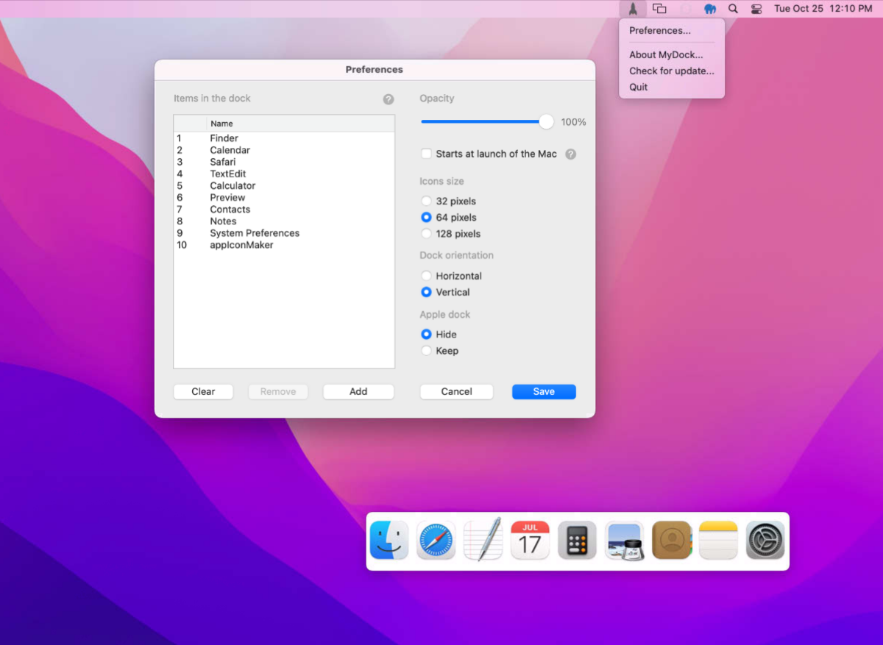Open Contacts icon in the dock
883x645 pixels.
pyautogui.click(x=671, y=541)
